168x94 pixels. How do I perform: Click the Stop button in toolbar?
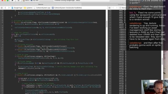pos(18,1)
